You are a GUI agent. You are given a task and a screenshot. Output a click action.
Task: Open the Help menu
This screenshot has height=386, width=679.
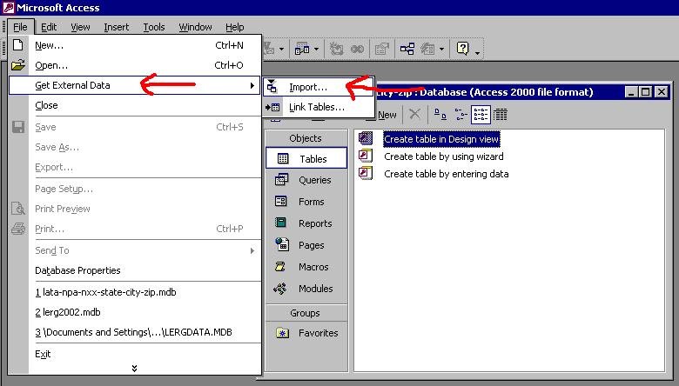(235, 27)
